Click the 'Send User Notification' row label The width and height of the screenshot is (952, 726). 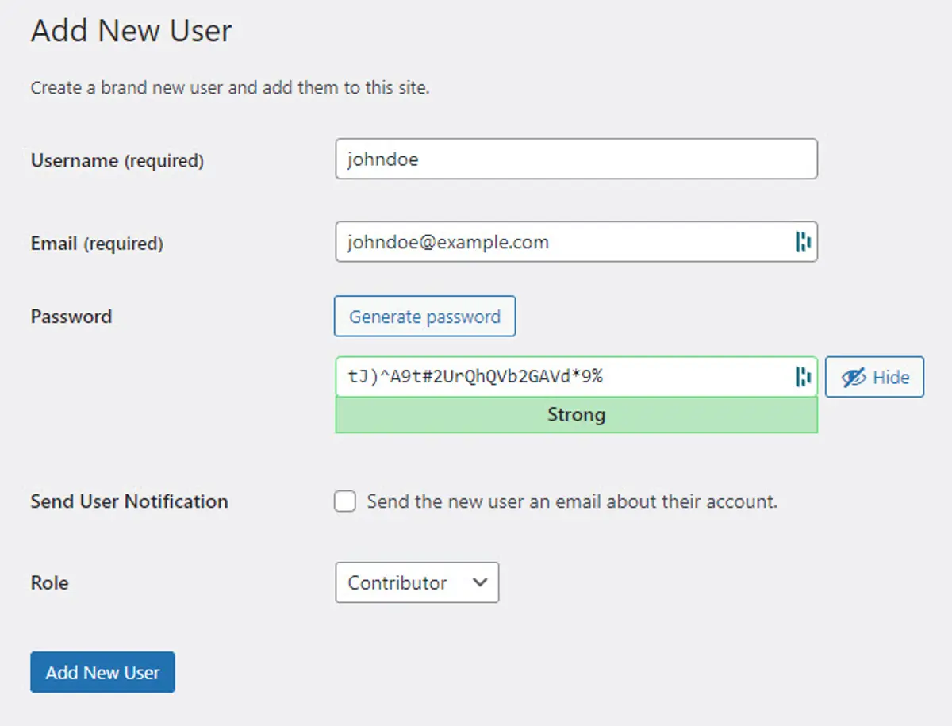129,501
